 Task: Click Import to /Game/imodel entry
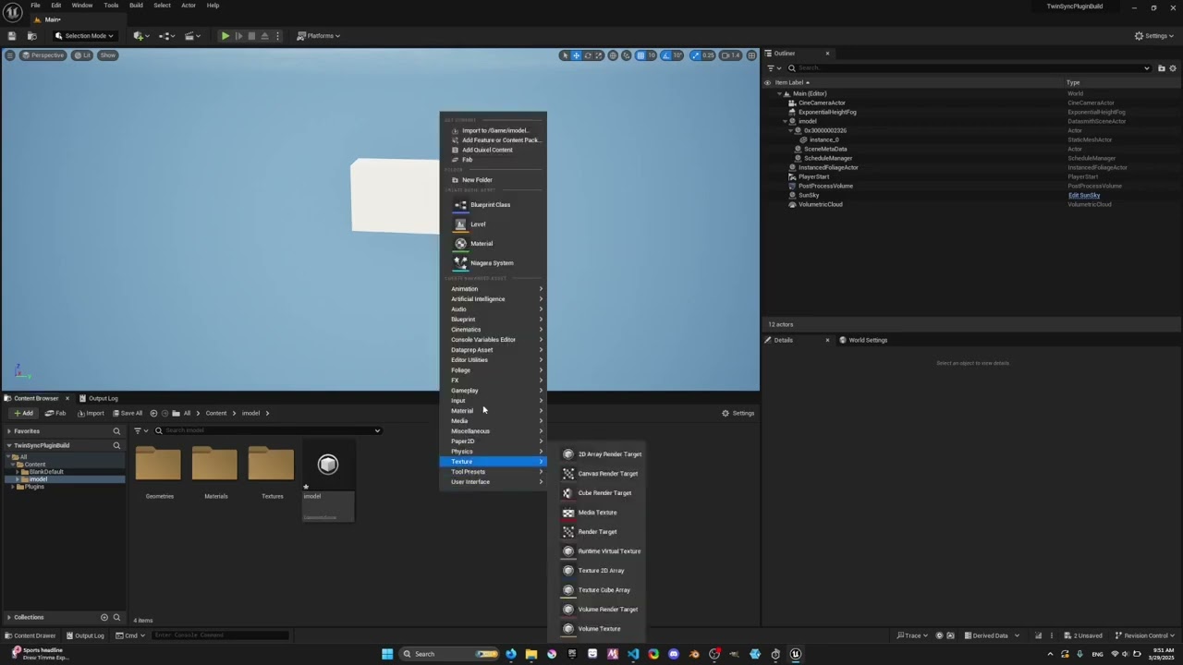pyautogui.click(x=493, y=130)
